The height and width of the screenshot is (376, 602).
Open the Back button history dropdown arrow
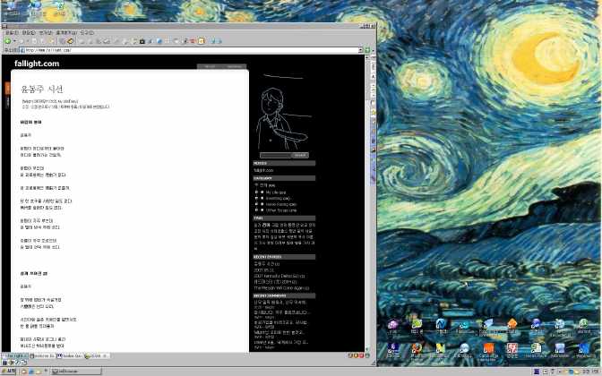pos(14,41)
